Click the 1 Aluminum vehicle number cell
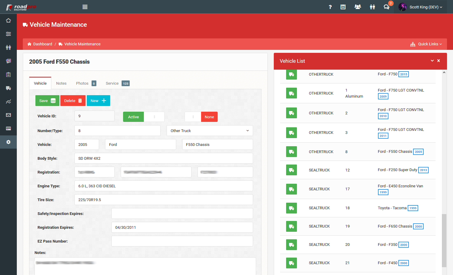 pyautogui.click(x=354, y=93)
